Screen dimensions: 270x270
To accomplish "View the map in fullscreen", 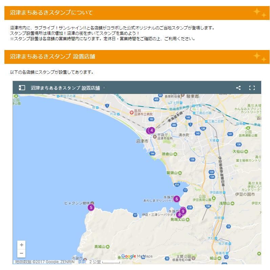I will coord(252,88).
